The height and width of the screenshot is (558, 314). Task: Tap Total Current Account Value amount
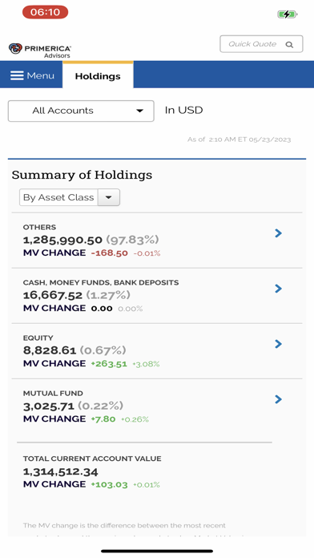point(60,472)
